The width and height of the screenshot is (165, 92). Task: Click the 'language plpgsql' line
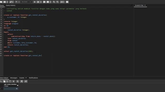11,24
